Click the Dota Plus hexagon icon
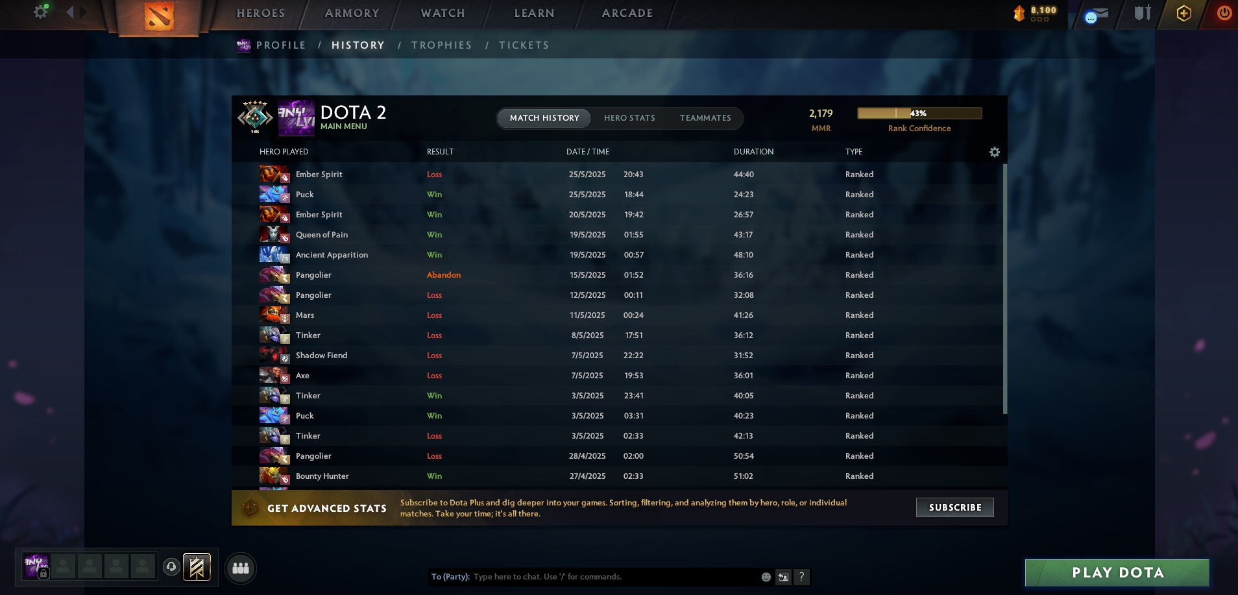The height and width of the screenshot is (595, 1238). pos(1183,13)
